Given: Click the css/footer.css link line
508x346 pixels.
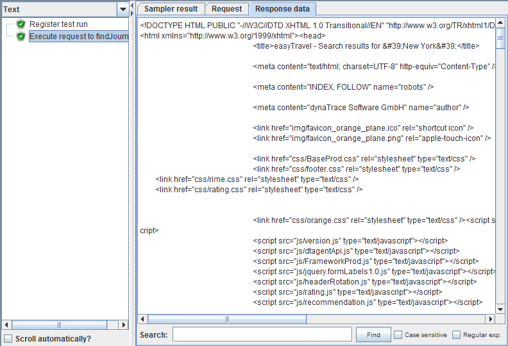Looking at the screenshot, I should tap(357, 169).
